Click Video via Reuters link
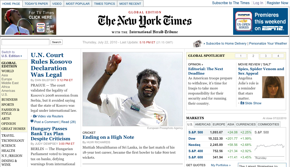Viewport: 290px width, 167px height. [50, 116]
